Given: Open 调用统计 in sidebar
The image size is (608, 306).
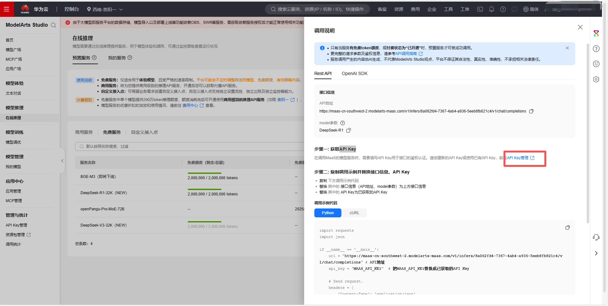Looking at the screenshot, I should pyautogui.click(x=13, y=244).
